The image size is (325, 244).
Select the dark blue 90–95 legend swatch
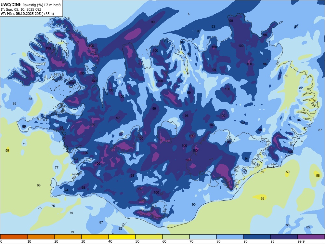tap(257, 237)
